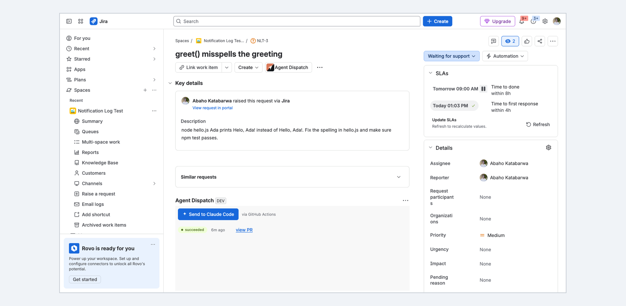Open Archived work items
The width and height of the screenshot is (626, 306).
[104, 225]
